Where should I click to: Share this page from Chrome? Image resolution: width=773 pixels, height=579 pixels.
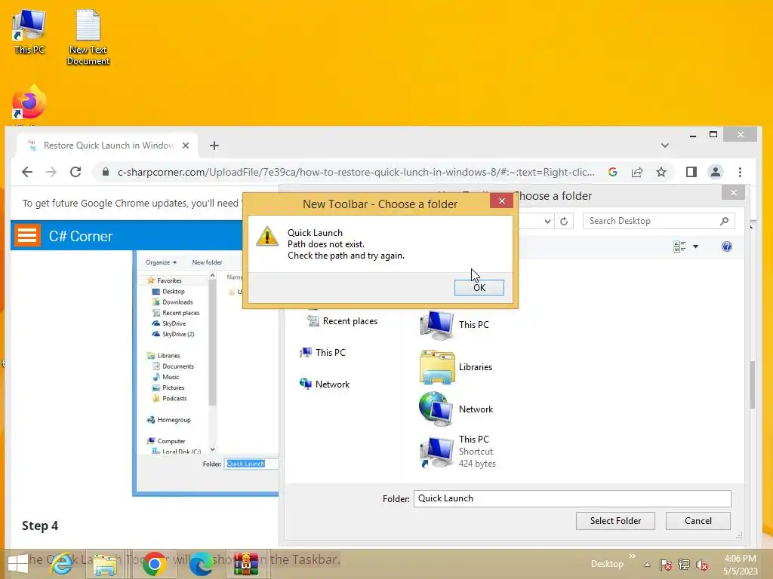coord(637,172)
